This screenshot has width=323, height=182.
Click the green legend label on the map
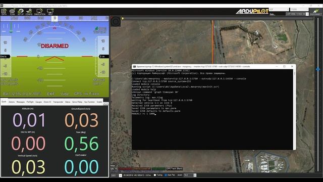click(x=158, y=169)
